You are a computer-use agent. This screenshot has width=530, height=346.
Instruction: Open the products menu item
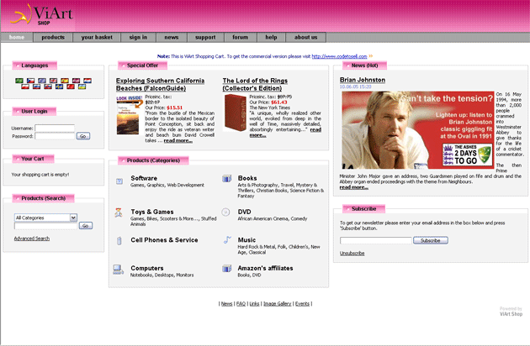pos(53,37)
